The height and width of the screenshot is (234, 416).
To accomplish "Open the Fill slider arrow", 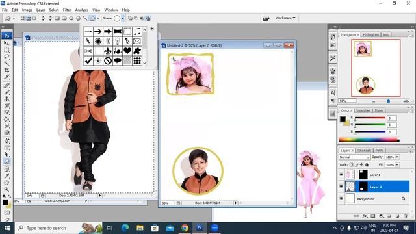I will [397, 164].
